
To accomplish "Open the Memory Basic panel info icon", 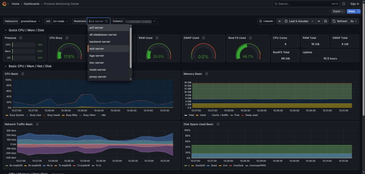I will click(207, 74).
